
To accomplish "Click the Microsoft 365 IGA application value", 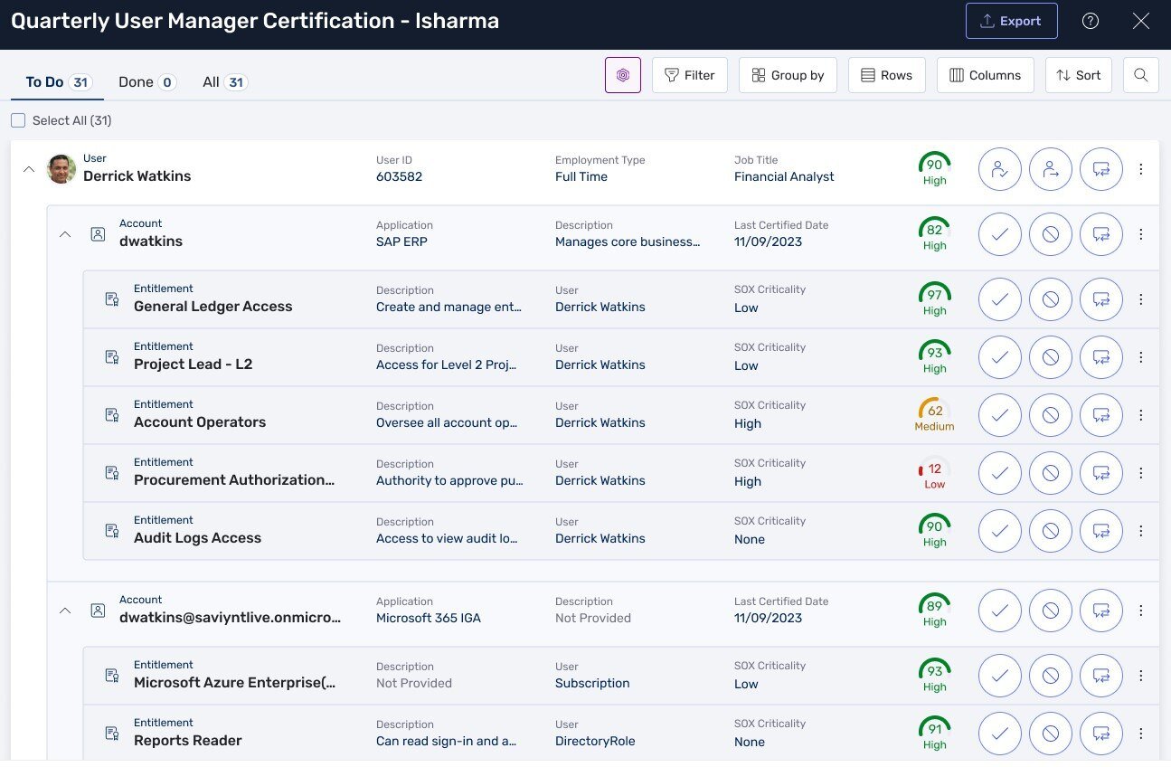I will click(429, 618).
